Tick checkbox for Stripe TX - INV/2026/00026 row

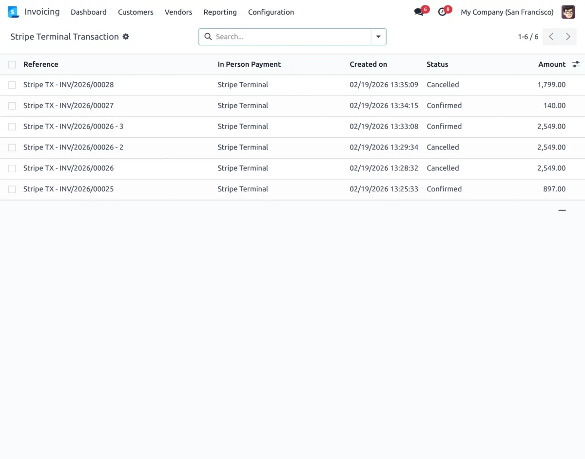coord(12,168)
